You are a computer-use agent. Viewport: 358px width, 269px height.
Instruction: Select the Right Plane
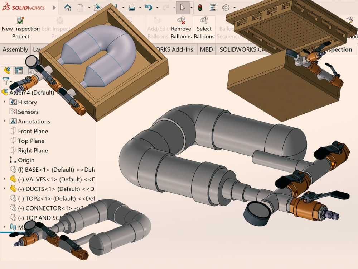tap(33, 150)
